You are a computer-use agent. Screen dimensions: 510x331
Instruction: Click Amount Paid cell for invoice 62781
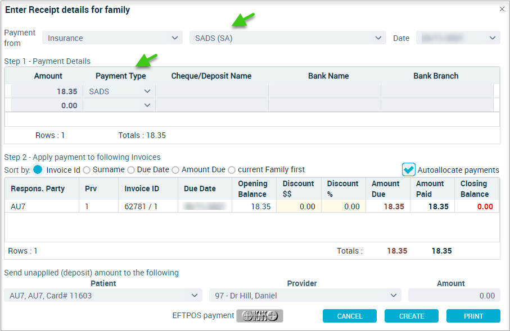coord(432,206)
